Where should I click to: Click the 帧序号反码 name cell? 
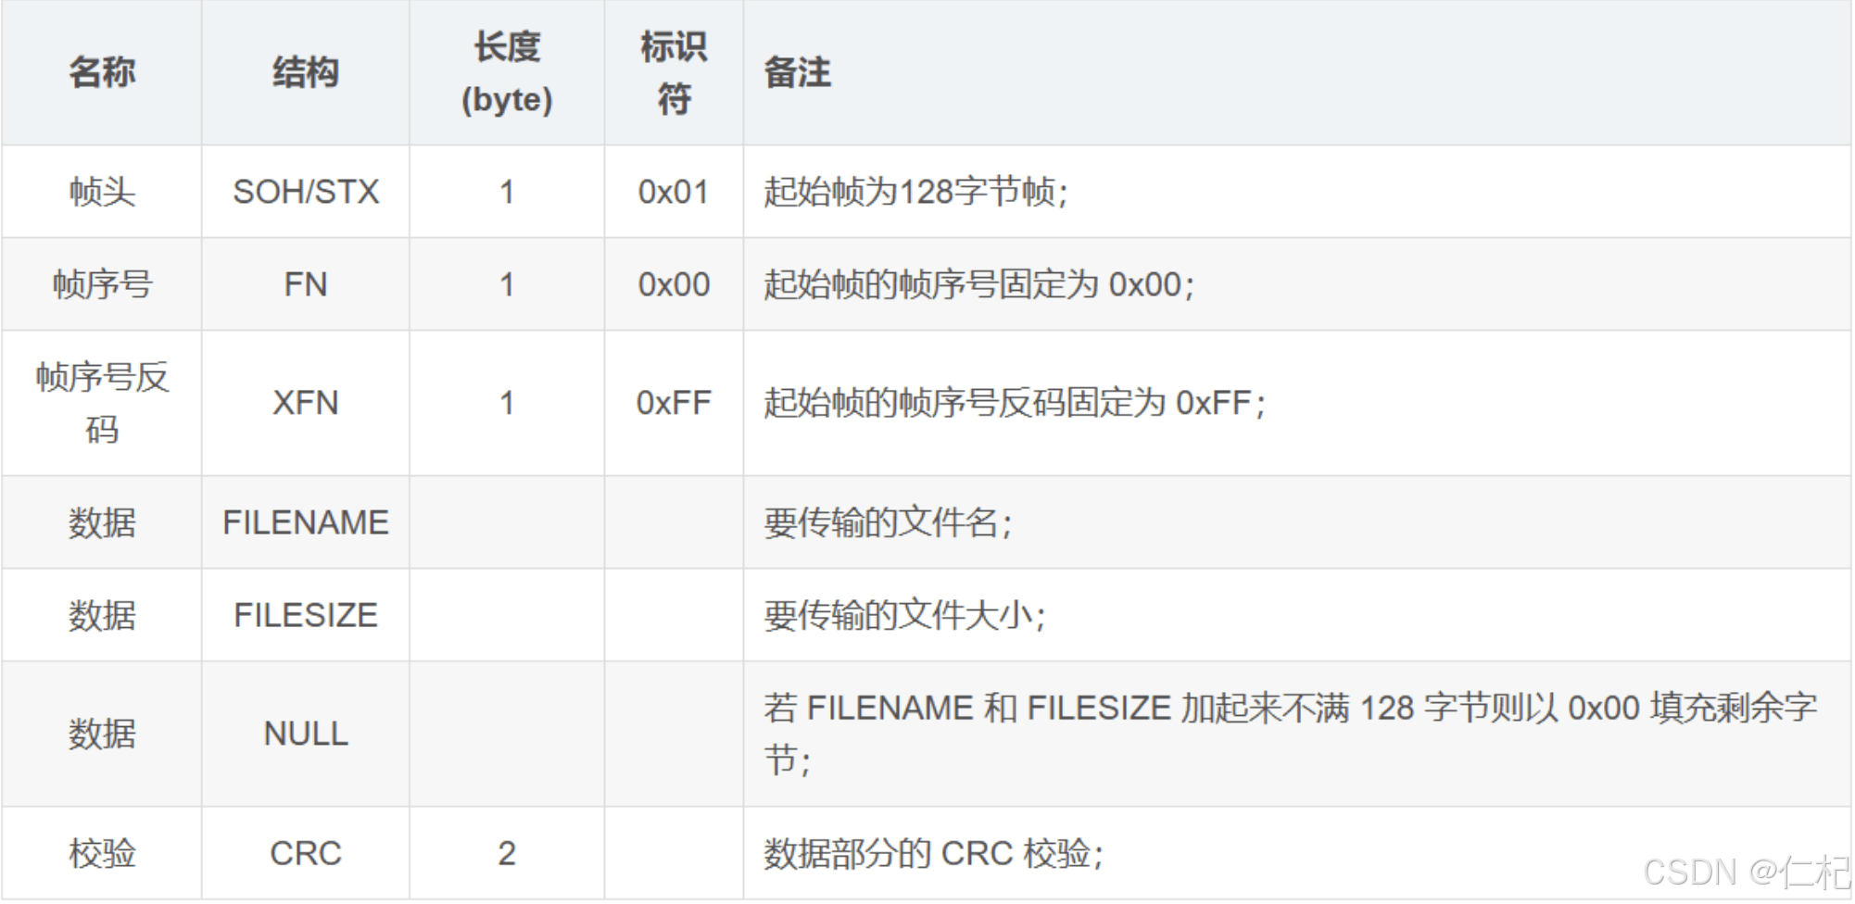(x=102, y=403)
